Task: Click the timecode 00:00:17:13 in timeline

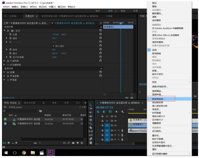Action: pyautogui.click(x=104, y=107)
